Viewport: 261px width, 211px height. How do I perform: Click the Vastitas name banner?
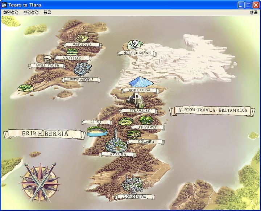(72, 58)
